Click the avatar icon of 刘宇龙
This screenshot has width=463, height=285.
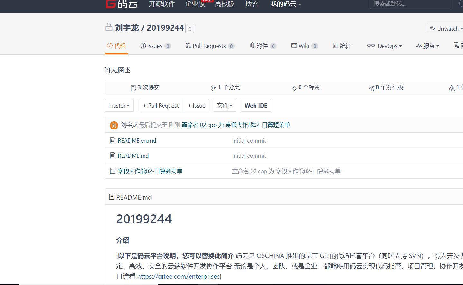coord(114,125)
